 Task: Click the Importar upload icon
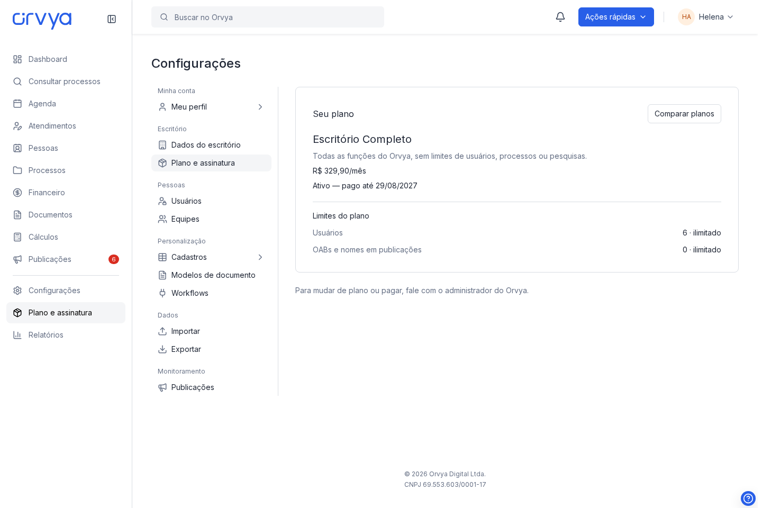pos(162,331)
